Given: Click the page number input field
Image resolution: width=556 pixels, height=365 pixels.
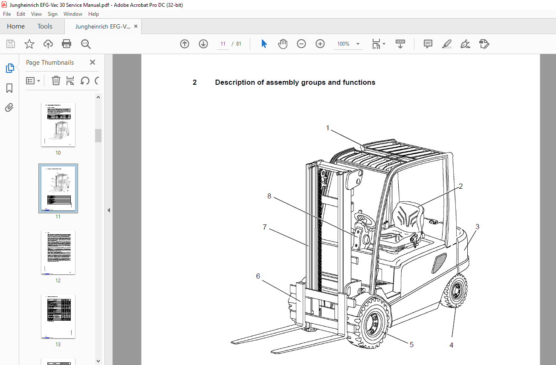Looking at the screenshot, I should [x=223, y=44].
